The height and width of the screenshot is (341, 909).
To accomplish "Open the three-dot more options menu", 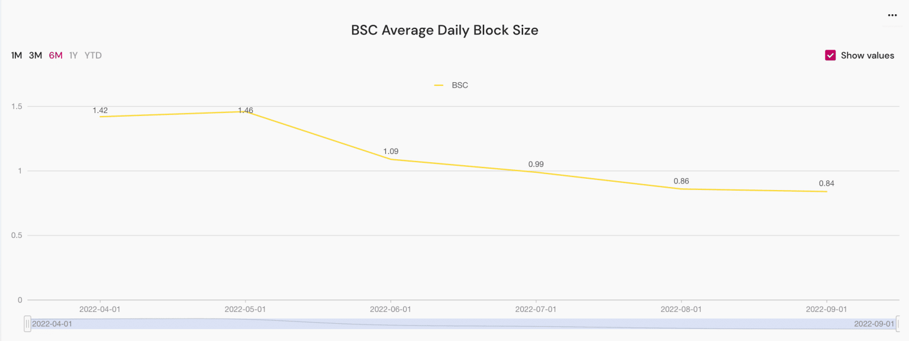I will point(892,15).
